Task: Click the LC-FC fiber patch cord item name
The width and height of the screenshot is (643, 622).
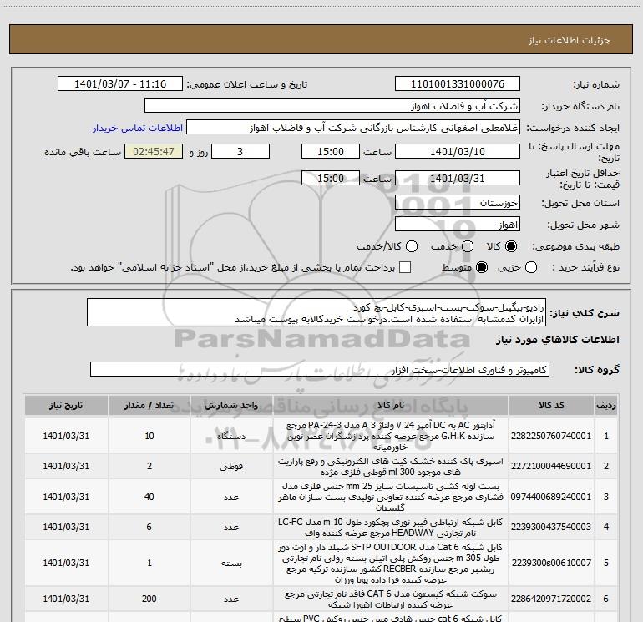Action: (x=391, y=528)
